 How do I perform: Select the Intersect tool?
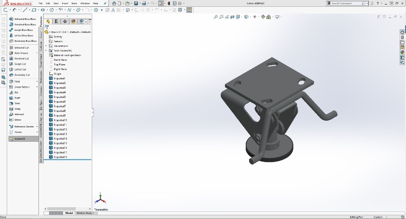[x=16, y=114]
